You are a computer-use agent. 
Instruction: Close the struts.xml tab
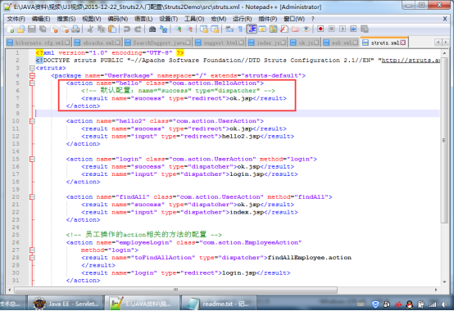[x=403, y=43]
